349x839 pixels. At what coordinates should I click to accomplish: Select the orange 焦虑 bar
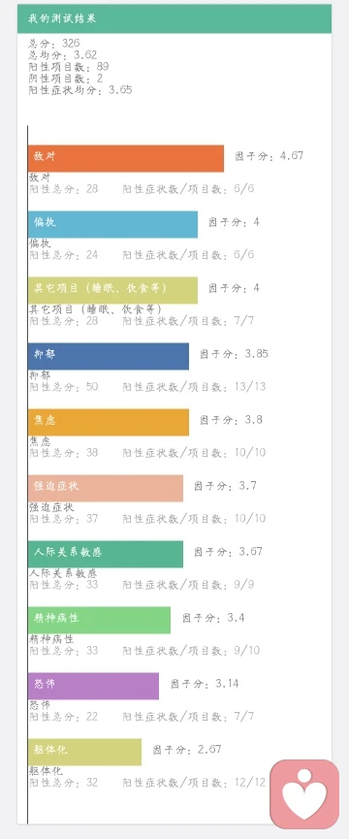pos(109,422)
